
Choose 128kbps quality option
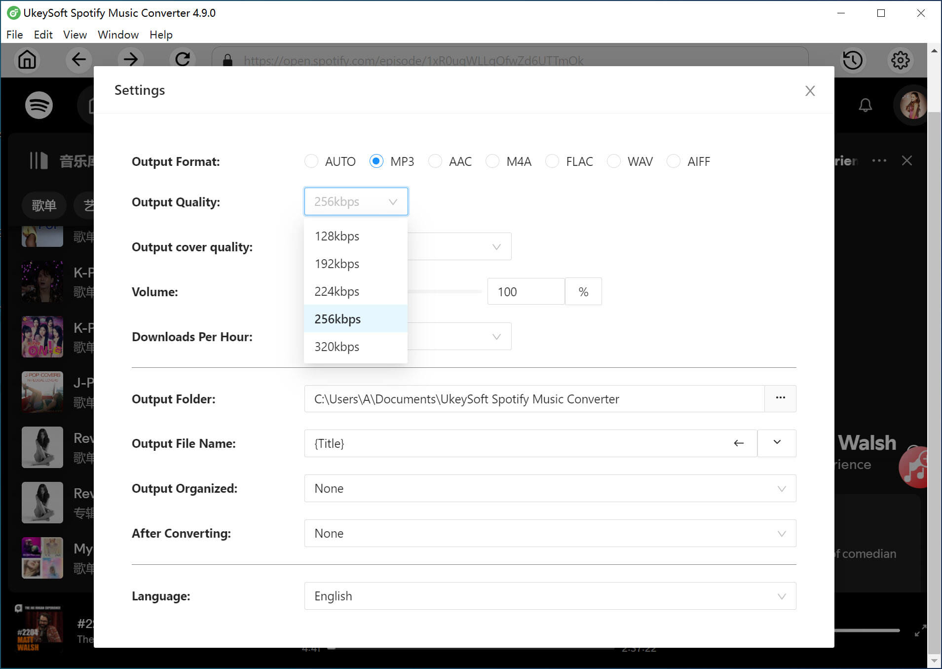point(356,236)
